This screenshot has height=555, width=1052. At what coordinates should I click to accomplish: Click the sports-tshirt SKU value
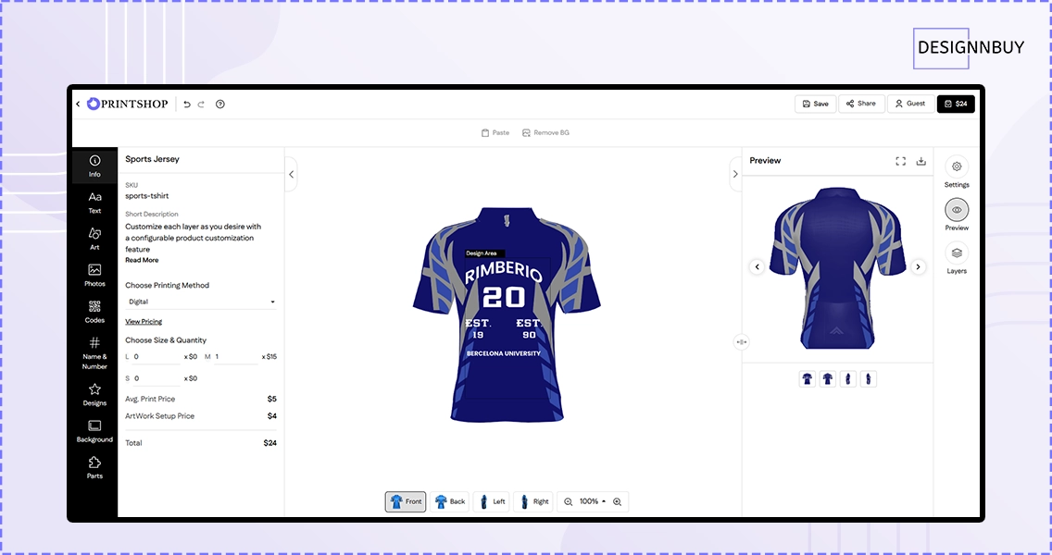[147, 196]
